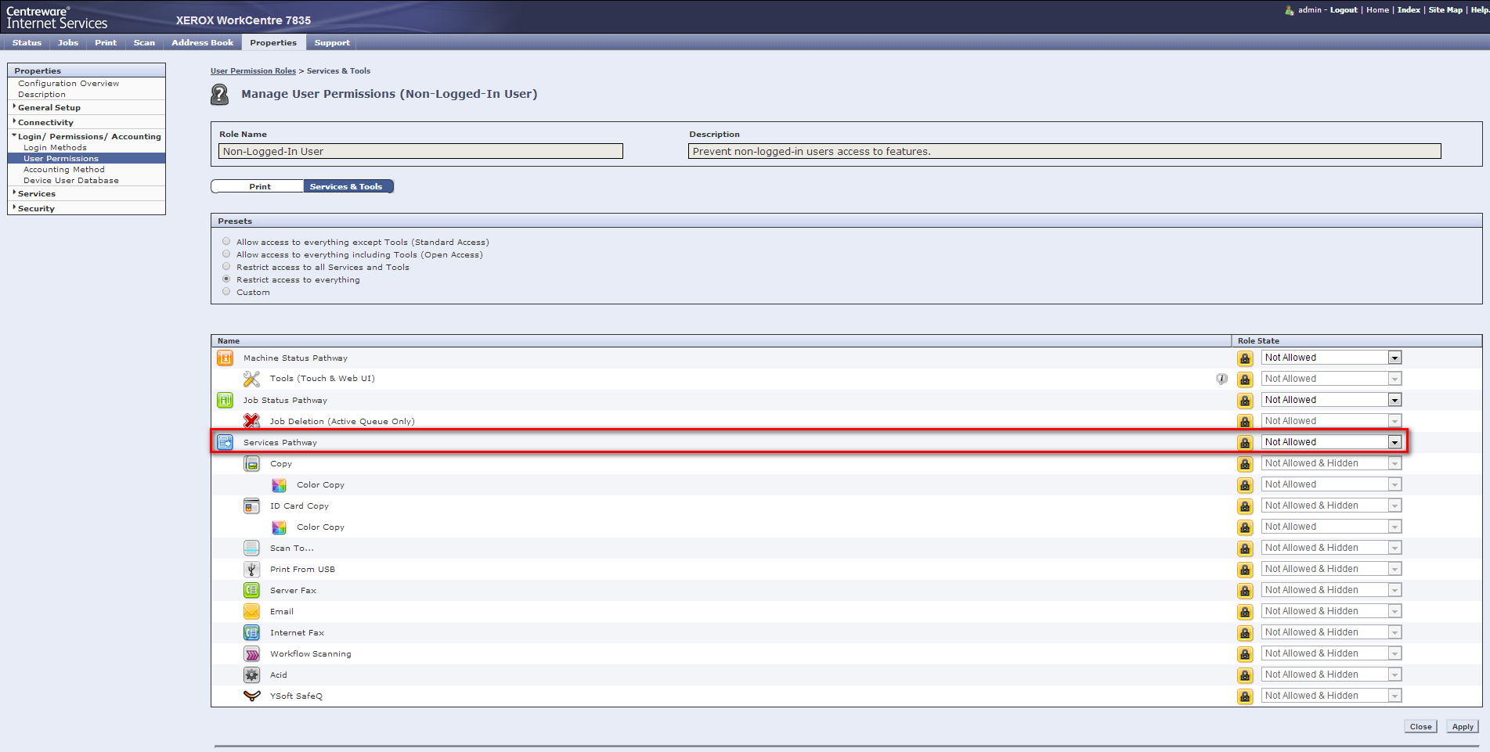Click the Job Deletion red X icon
Screen dimensions: 1490x752
pyautogui.click(x=251, y=421)
